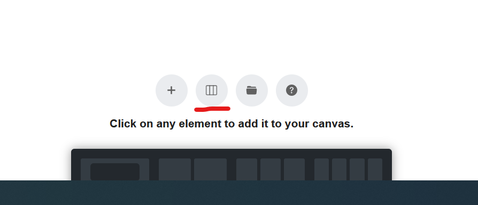Viewport: 478px width, 205px height.
Task: Click the dark teal footer bar
Action: [x=239, y=193]
